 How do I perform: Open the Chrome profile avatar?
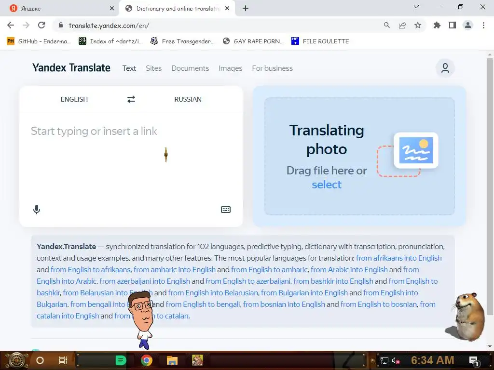click(468, 25)
